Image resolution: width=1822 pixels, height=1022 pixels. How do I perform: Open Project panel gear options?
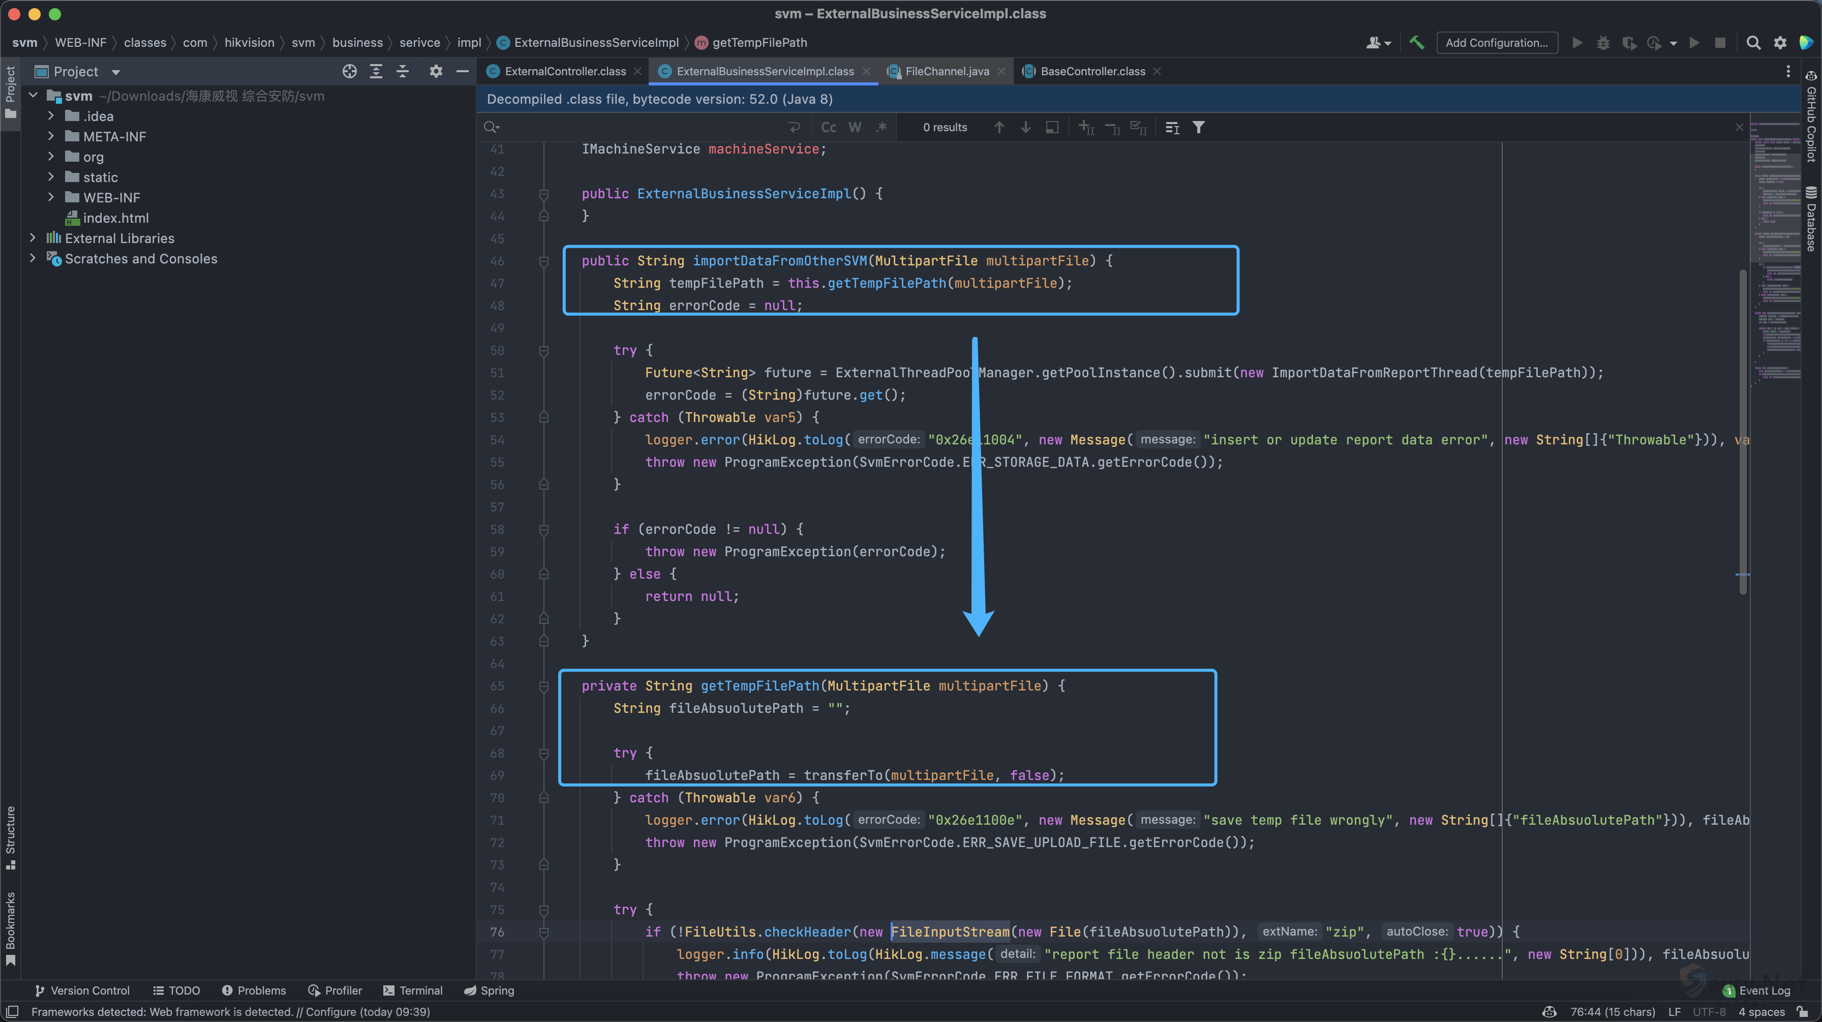coord(436,71)
